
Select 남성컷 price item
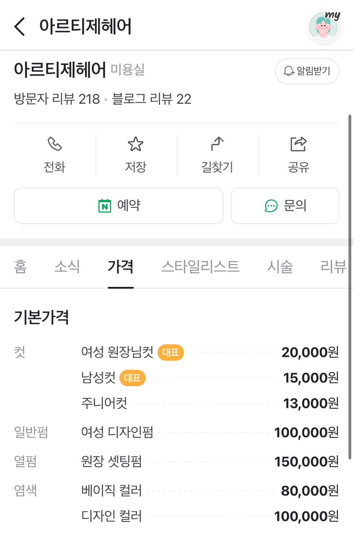[x=98, y=378]
